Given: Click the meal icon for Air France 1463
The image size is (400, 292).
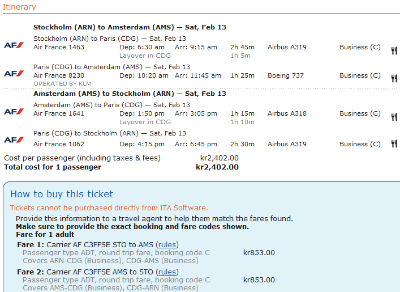Looking at the screenshot, I should pos(394,50).
